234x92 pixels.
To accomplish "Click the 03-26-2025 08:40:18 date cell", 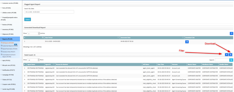I will click(x=164, y=83).
